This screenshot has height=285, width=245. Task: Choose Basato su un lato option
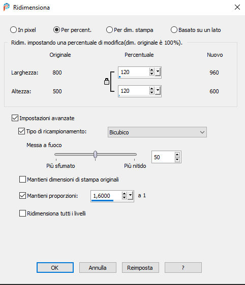tap(174, 30)
